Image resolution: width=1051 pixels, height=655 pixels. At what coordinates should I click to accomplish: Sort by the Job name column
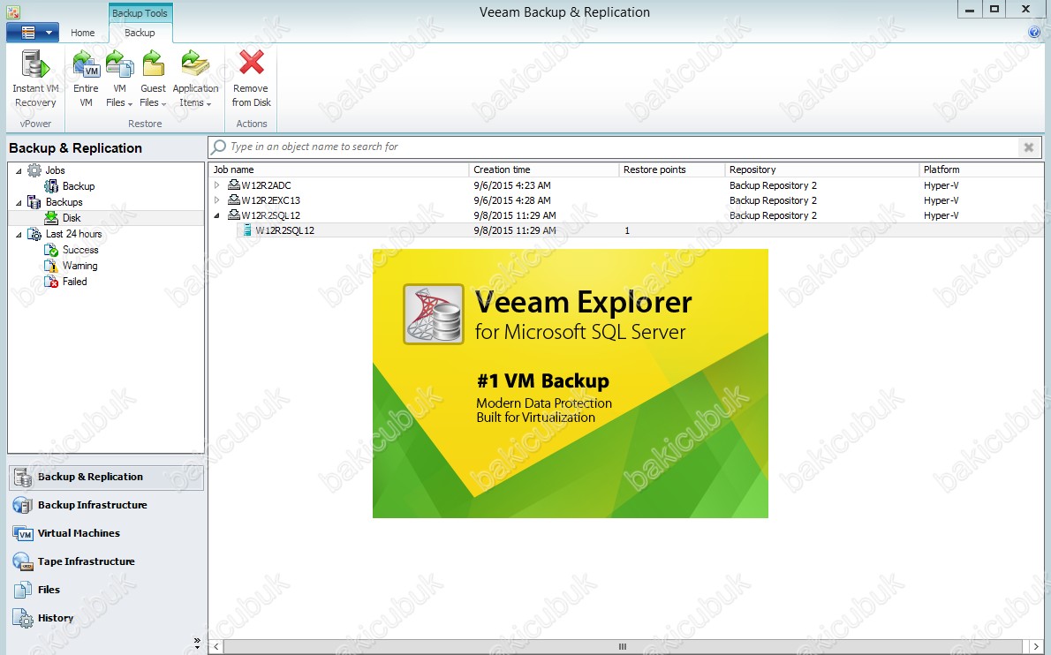339,169
